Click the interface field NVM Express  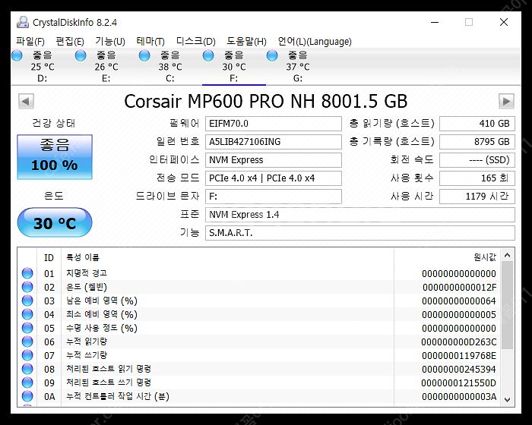click(274, 160)
